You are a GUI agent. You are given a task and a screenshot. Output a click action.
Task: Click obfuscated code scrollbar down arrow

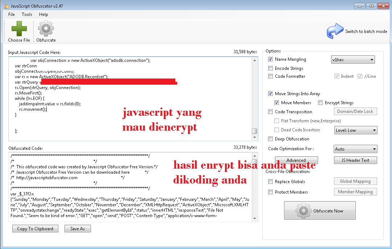[254, 219]
